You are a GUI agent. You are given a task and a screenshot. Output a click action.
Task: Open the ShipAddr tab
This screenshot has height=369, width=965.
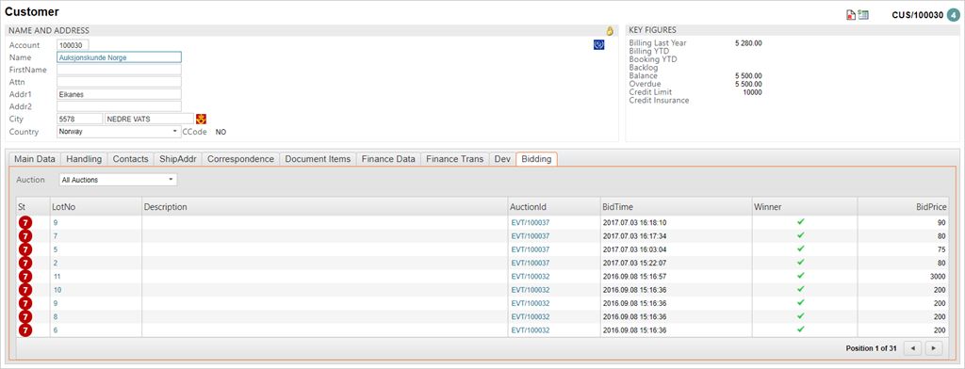tap(178, 159)
